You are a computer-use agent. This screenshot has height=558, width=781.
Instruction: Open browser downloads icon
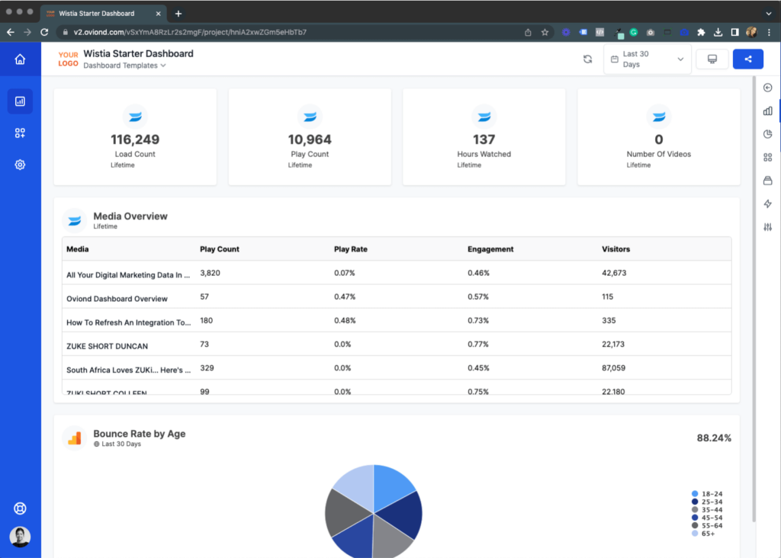718,32
